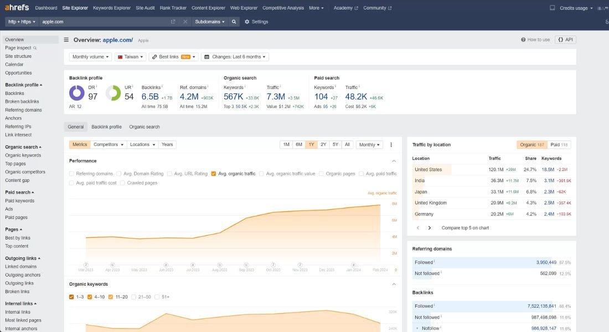
Task: Open the Organic competitors link in sidebar
Action: click(x=24, y=172)
